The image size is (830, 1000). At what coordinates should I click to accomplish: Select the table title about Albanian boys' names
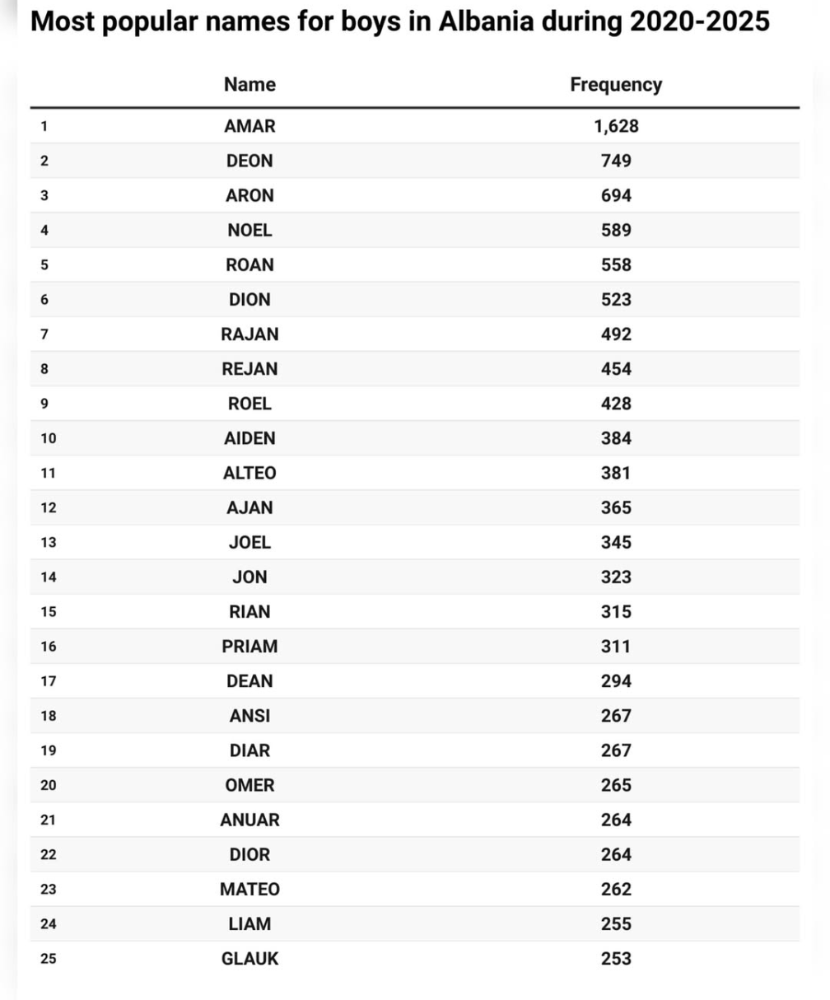(400, 21)
